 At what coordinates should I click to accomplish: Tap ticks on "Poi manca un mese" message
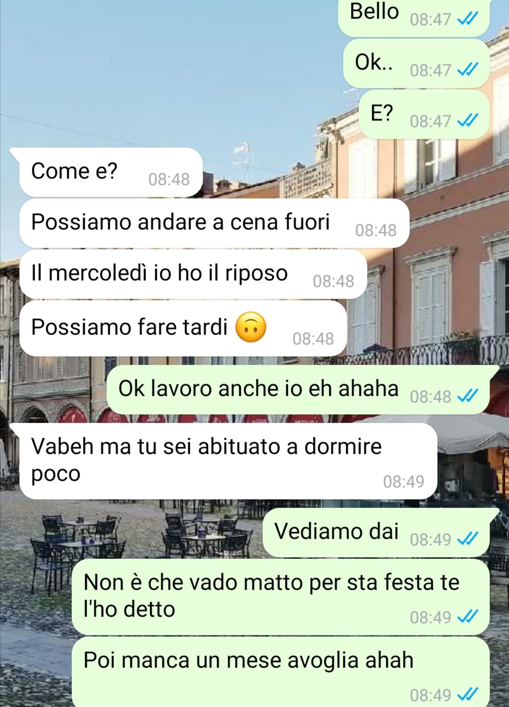(x=468, y=694)
